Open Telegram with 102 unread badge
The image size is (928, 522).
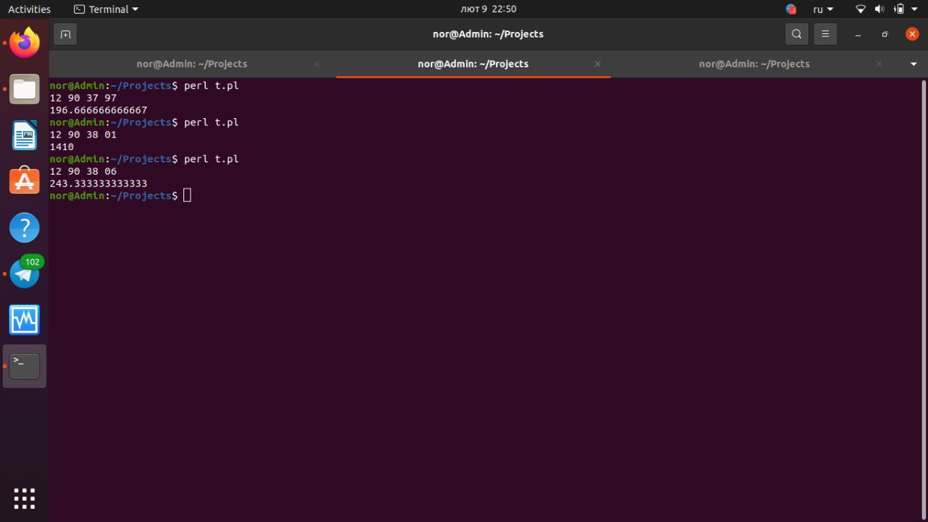(25, 273)
